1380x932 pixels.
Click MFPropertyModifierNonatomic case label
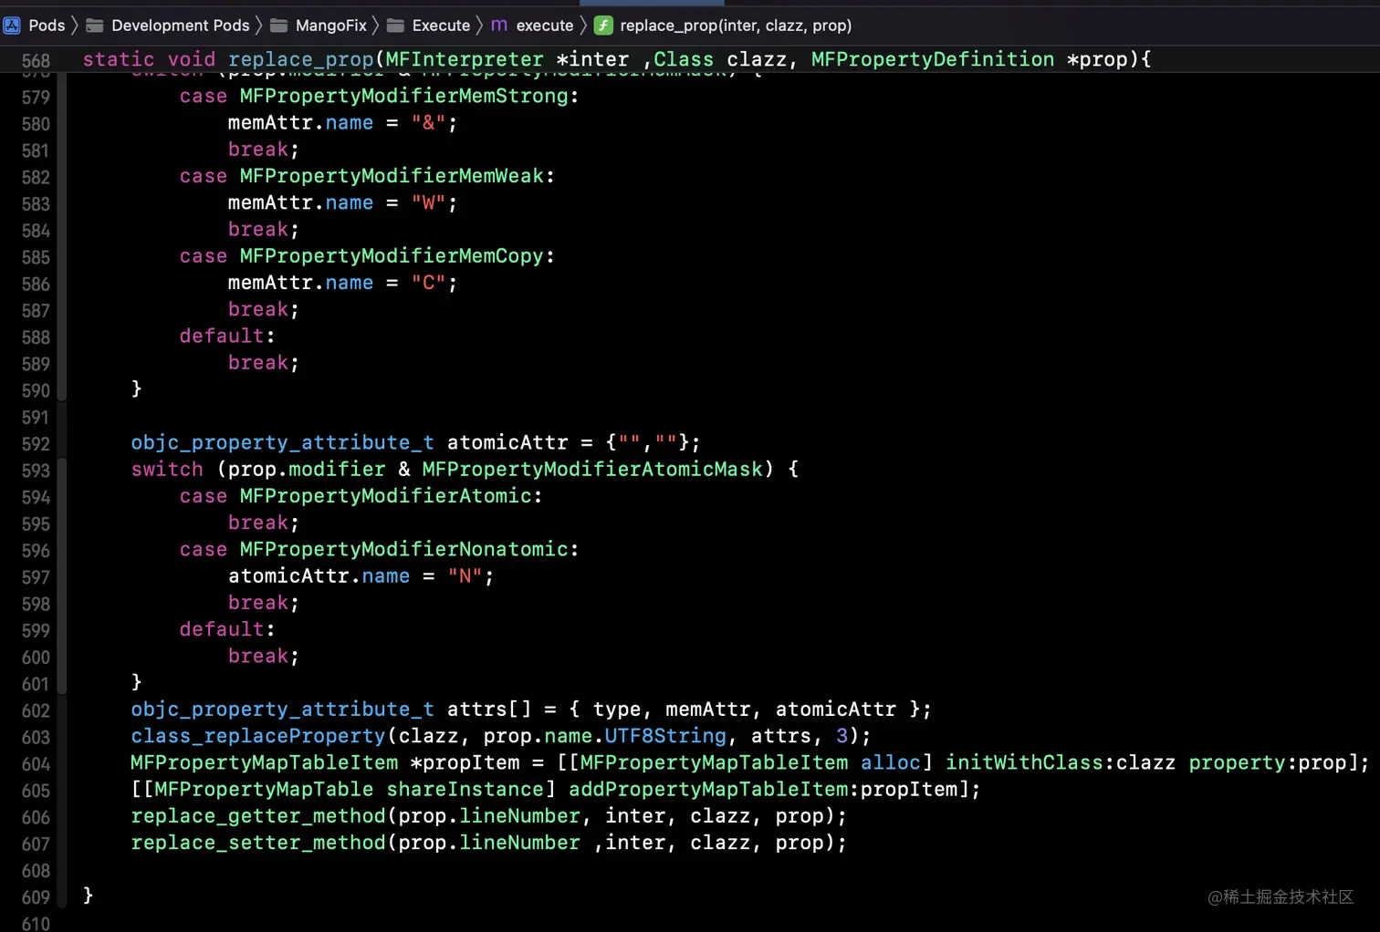[x=403, y=550]
